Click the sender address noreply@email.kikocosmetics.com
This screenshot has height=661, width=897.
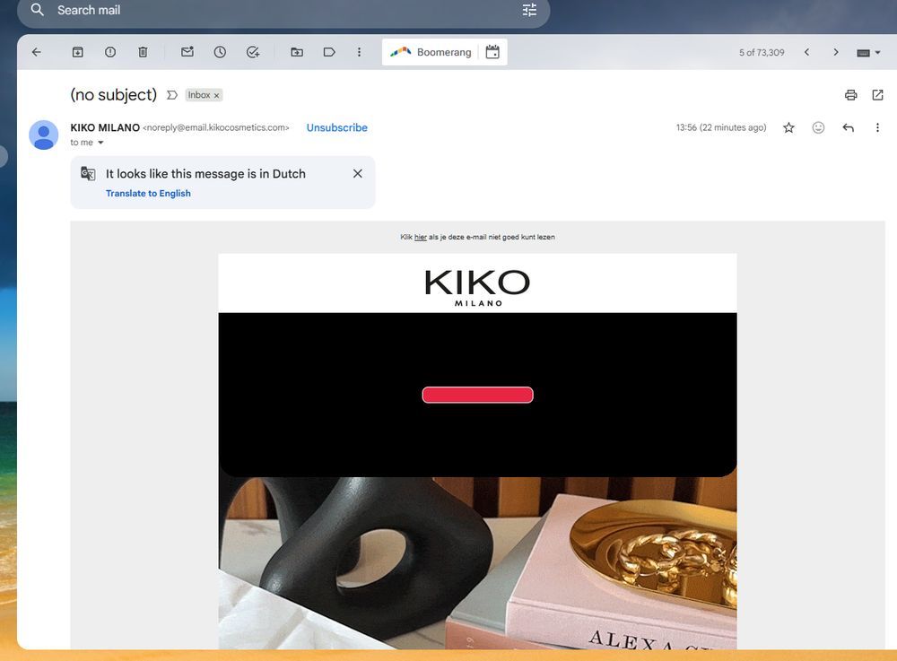[215, 127]
